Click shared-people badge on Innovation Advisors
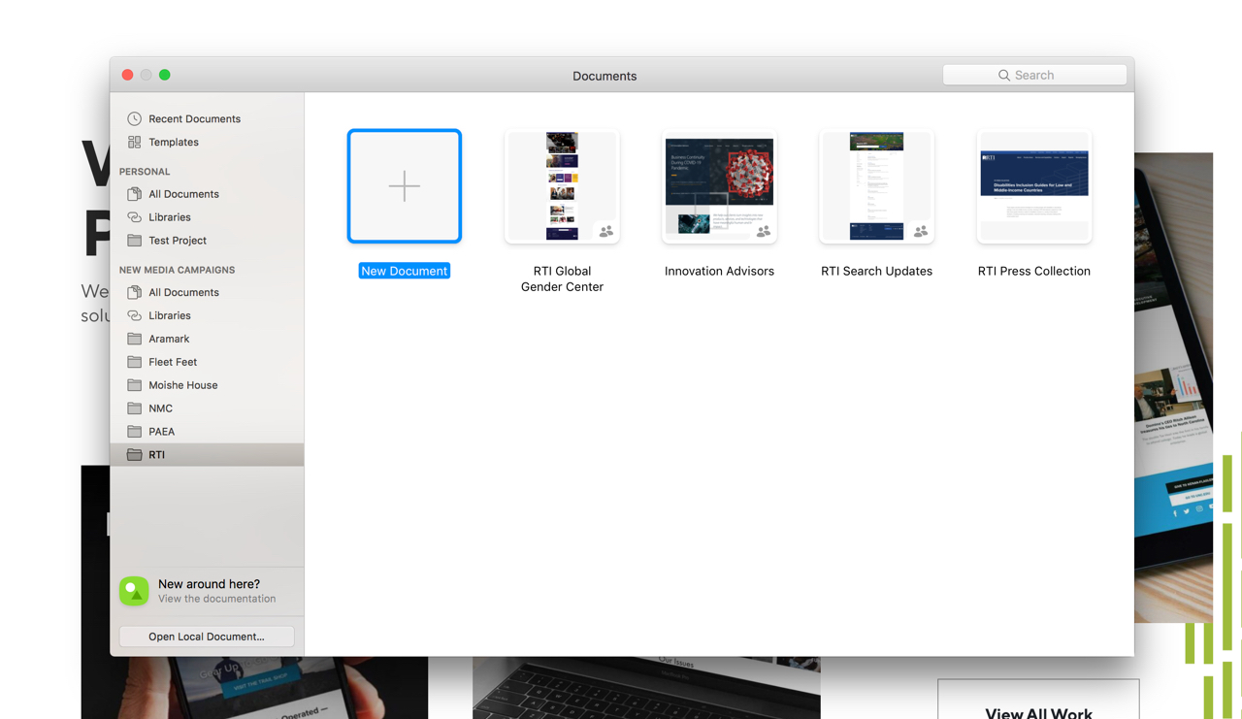1242x719 pixels. (x=763, y=232)
